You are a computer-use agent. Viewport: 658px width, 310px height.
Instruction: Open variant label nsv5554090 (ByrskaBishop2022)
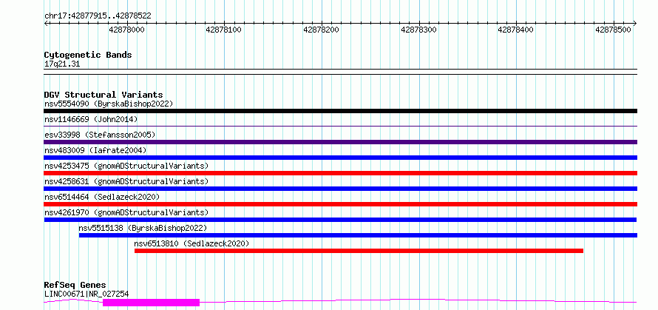click(109, 104)
